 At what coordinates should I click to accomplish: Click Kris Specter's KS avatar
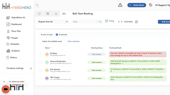(47, 70)
